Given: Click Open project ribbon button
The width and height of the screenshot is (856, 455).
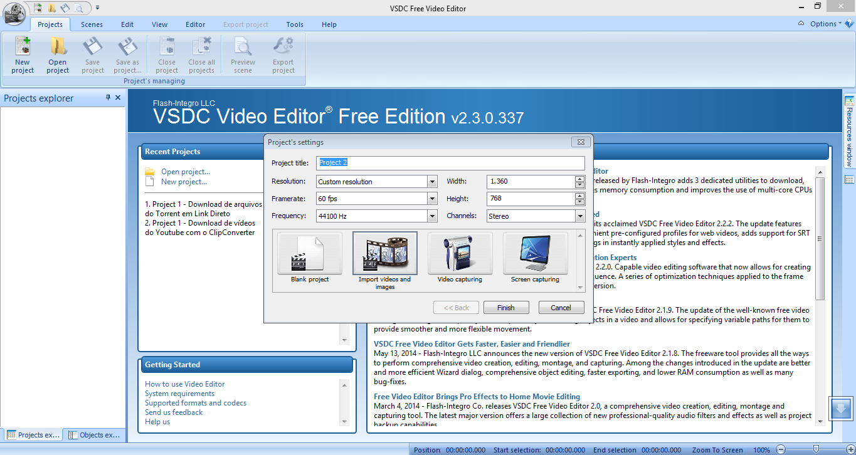Looking at the screenshot, I should (x=58, y=55).
